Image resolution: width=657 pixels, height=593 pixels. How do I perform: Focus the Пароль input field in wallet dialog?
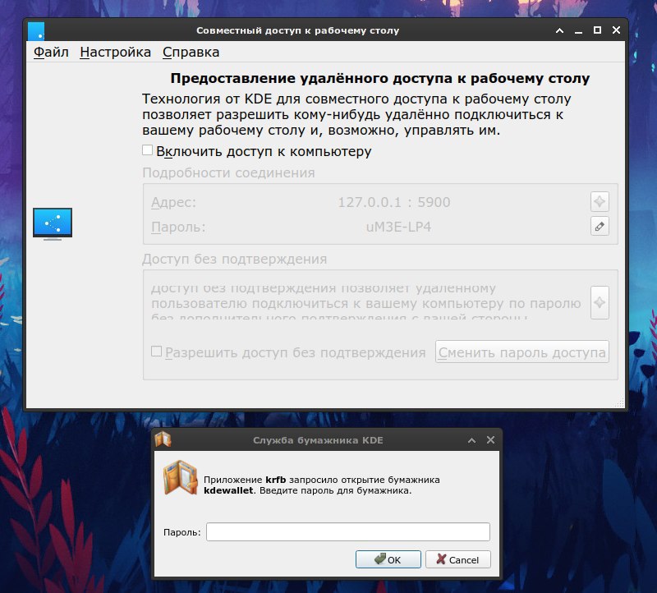point(347,532)
